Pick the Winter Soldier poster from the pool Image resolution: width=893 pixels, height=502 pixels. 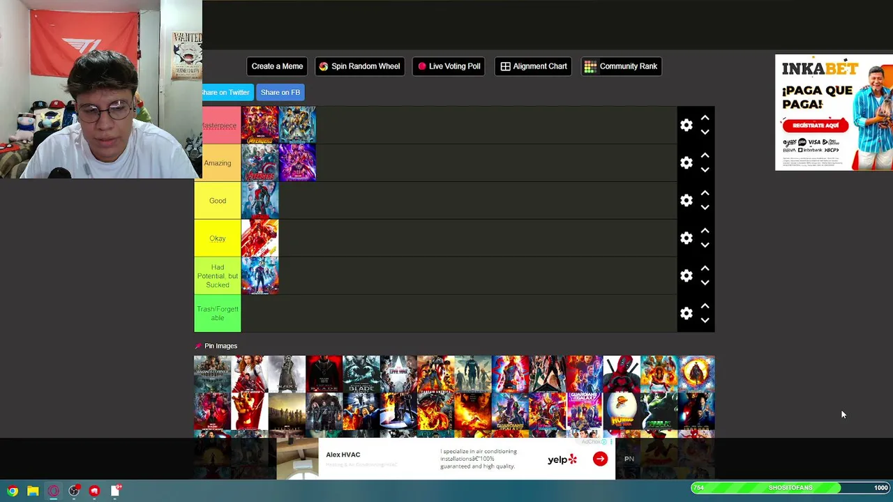pyautogui.click(x=473, y=374)
